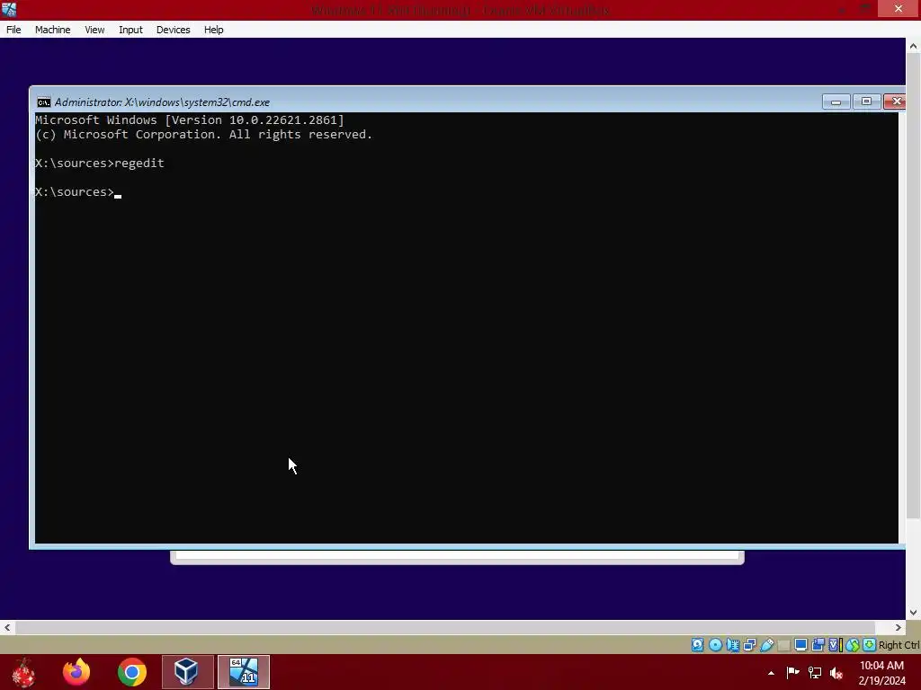Viewport: 921px width, 690px height.
Task: Click the shared folders status icon
Action: 783,645
